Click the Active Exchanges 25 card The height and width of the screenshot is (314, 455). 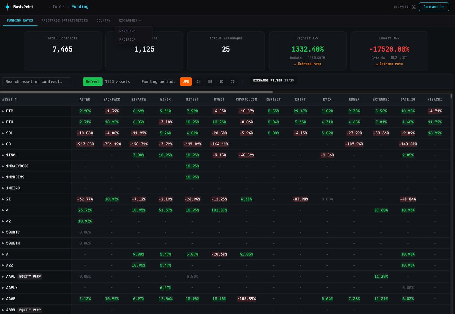[226, 51]
